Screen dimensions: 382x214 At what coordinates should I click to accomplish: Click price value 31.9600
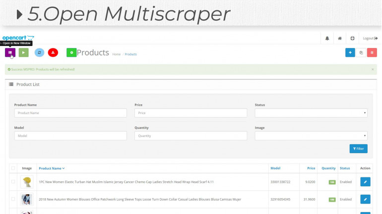[309, 199]
